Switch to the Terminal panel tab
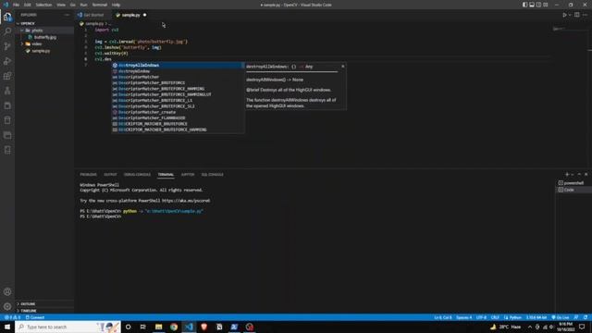Image resolution: width=592 pixels, height=333 pixels. 166,175
